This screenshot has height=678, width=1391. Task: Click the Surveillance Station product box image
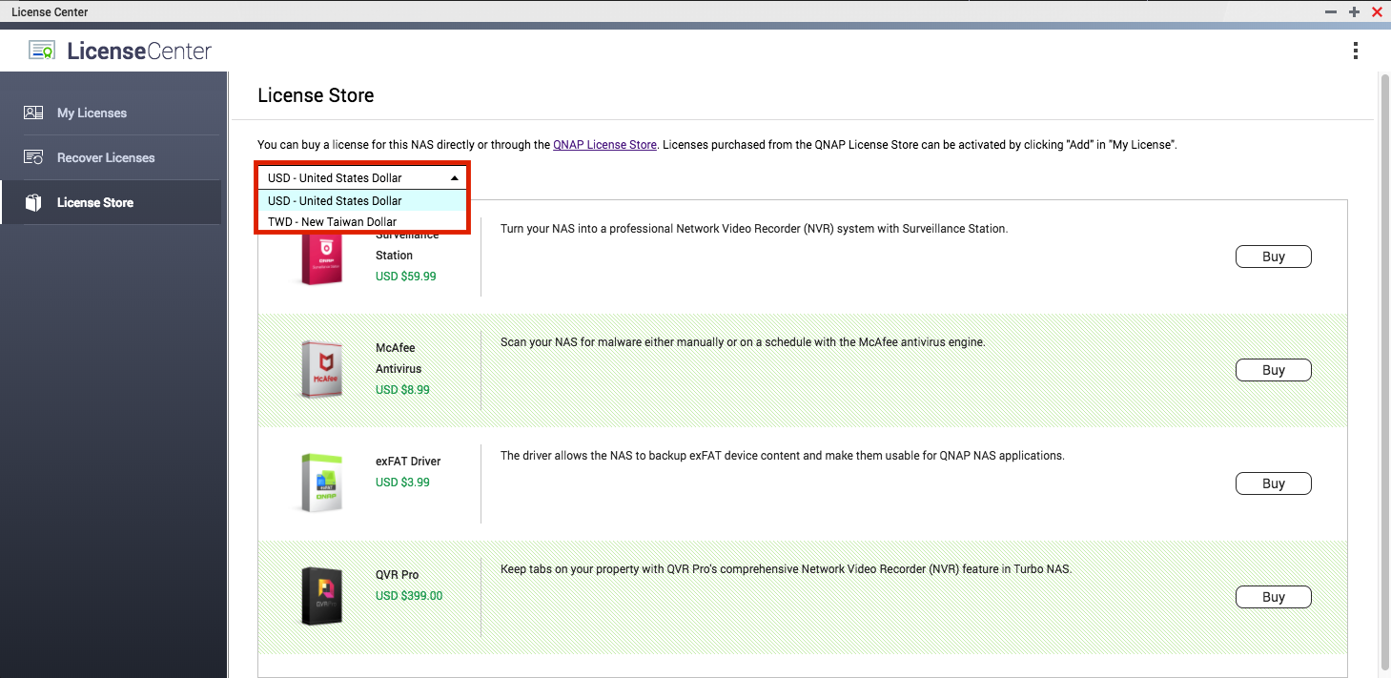coord(321,258)
